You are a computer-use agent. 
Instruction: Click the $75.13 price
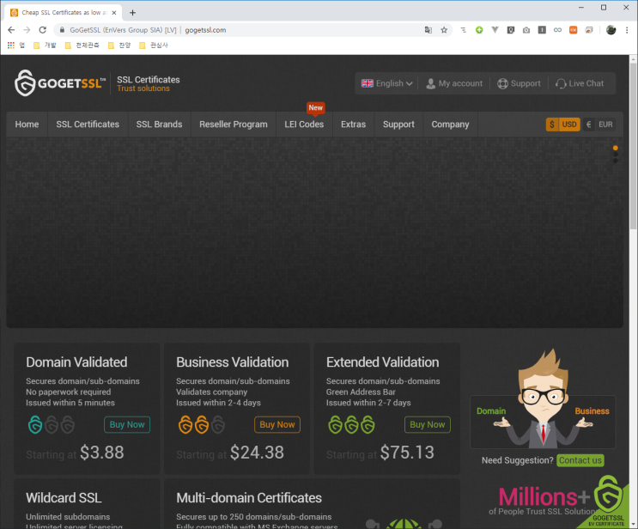[407, 453]
